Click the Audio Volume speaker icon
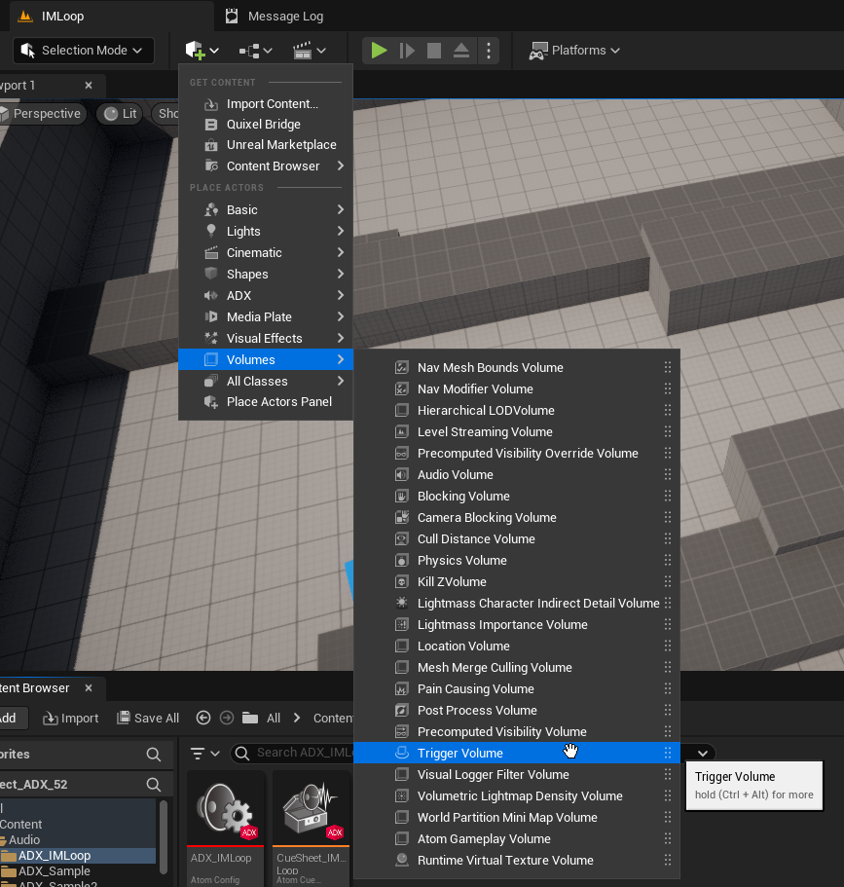 tap(402, 475)
